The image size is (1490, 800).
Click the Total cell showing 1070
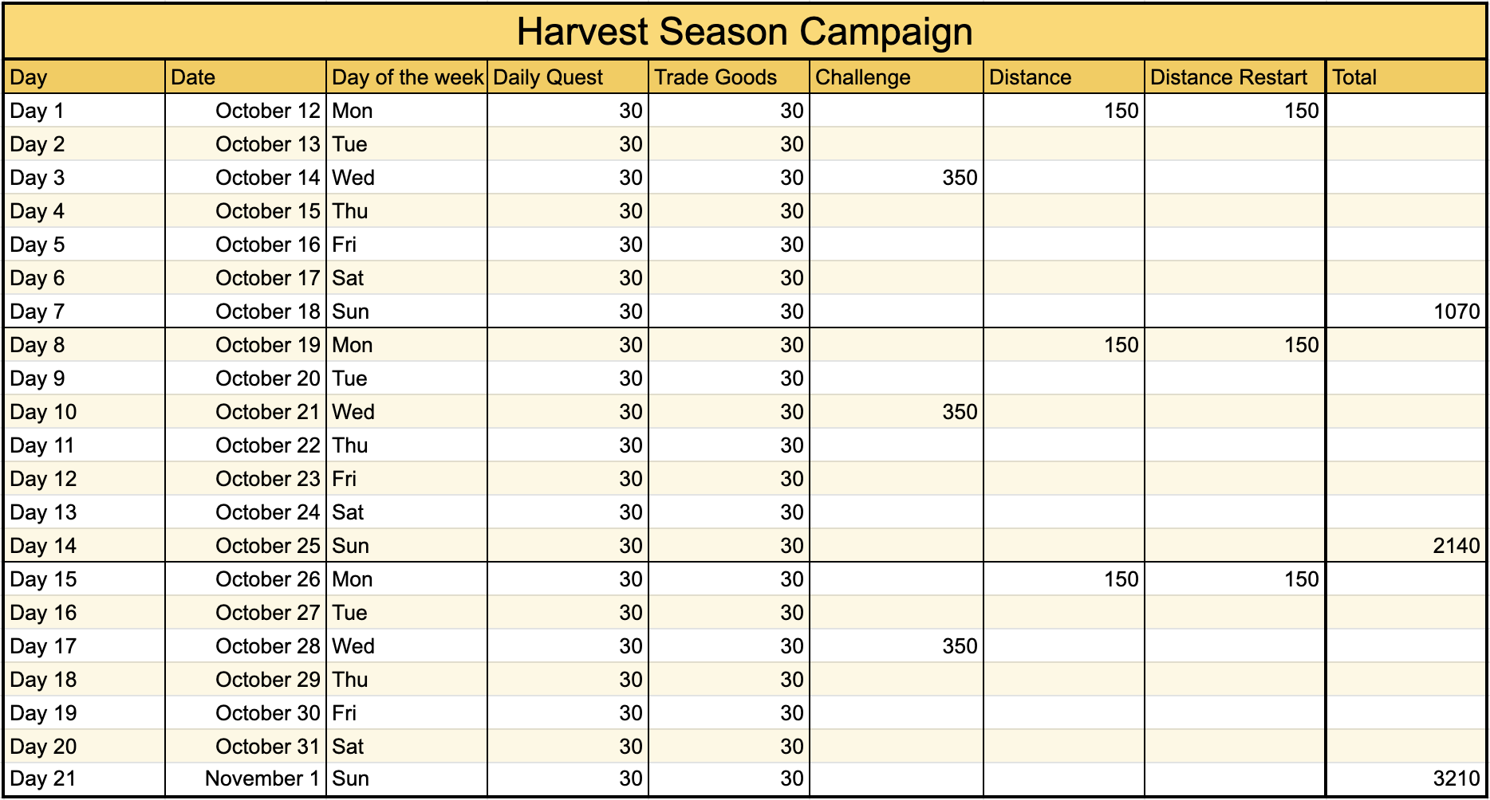(x=1406, y=312)
